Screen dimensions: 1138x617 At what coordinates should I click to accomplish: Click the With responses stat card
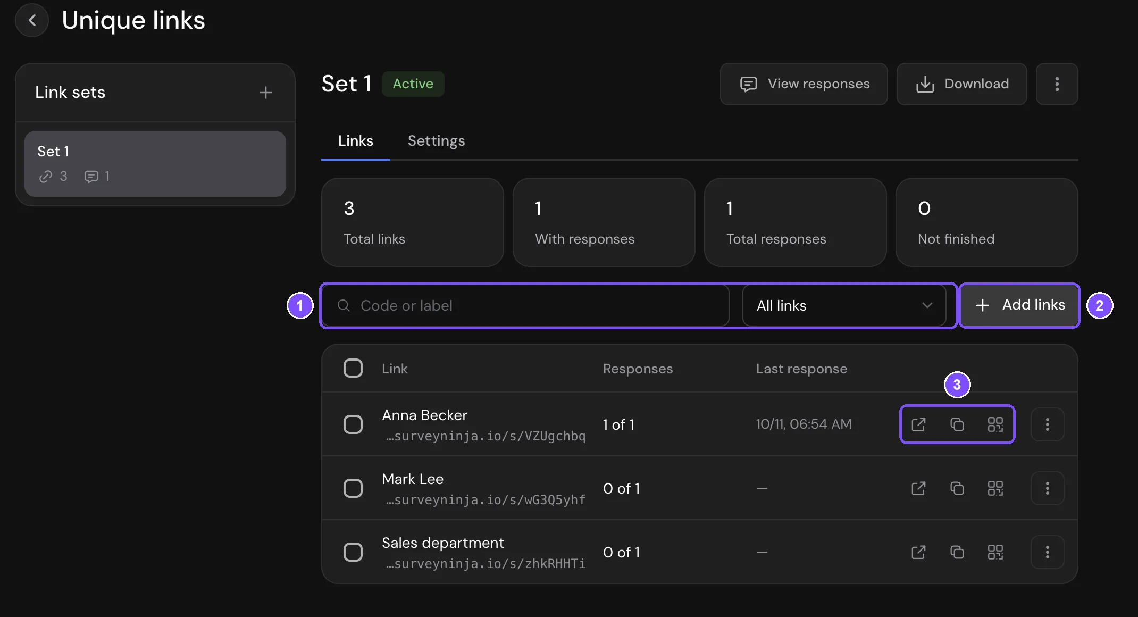pyautogui.click(x=604, y=222)
